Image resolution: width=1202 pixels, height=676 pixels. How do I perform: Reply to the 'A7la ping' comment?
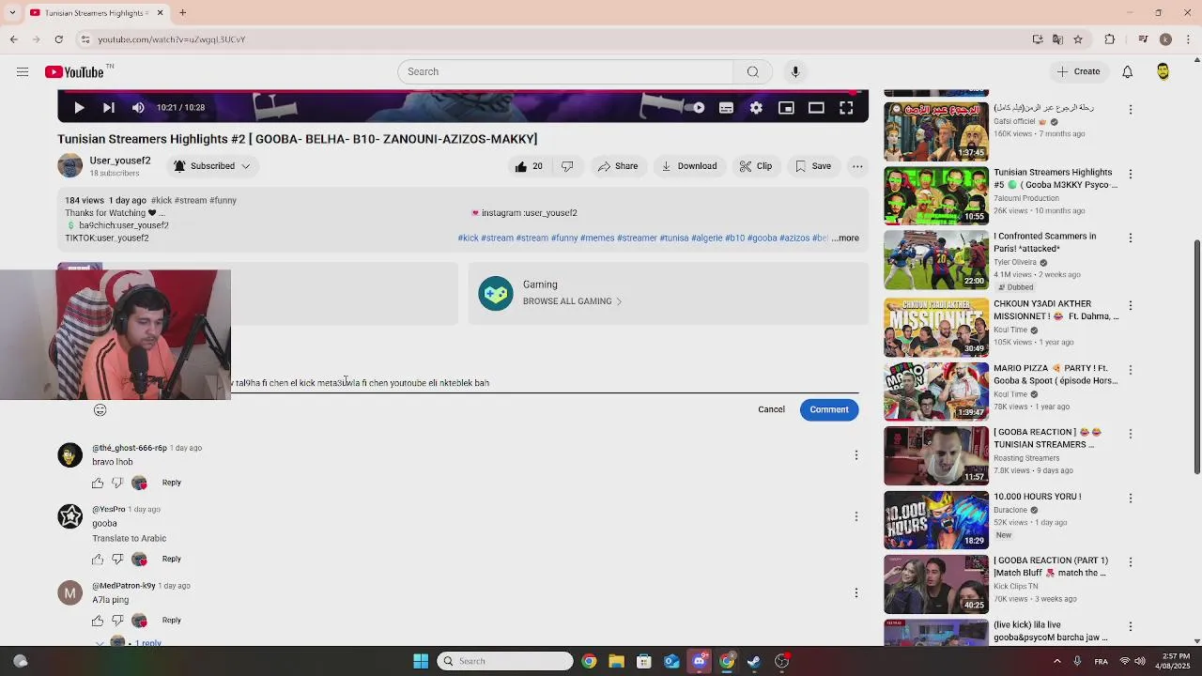tap(171, 621)
